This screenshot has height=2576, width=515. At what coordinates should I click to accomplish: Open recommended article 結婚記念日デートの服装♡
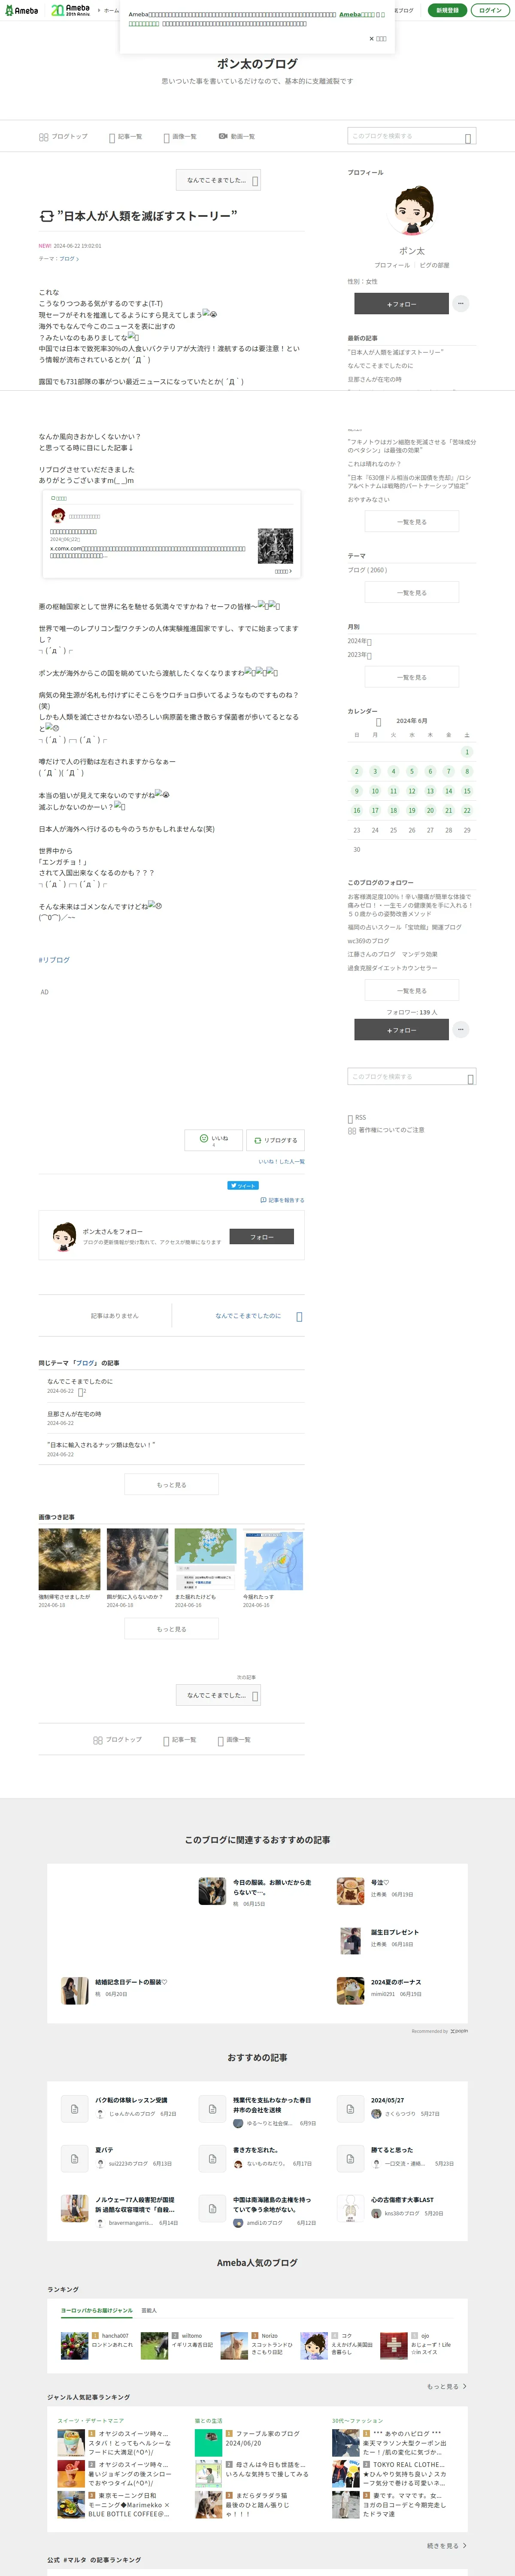pyautogui.click(x=131, y=1982)
